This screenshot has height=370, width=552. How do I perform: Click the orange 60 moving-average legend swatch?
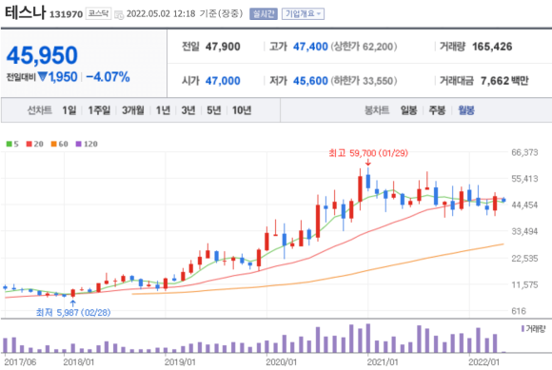point(54,144)
